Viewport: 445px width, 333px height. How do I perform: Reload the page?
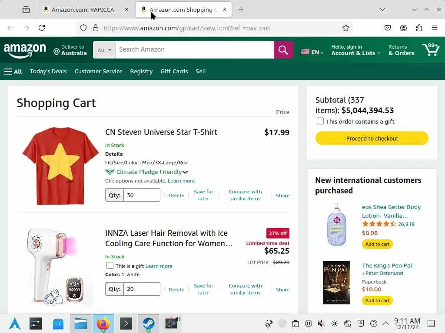42,28
